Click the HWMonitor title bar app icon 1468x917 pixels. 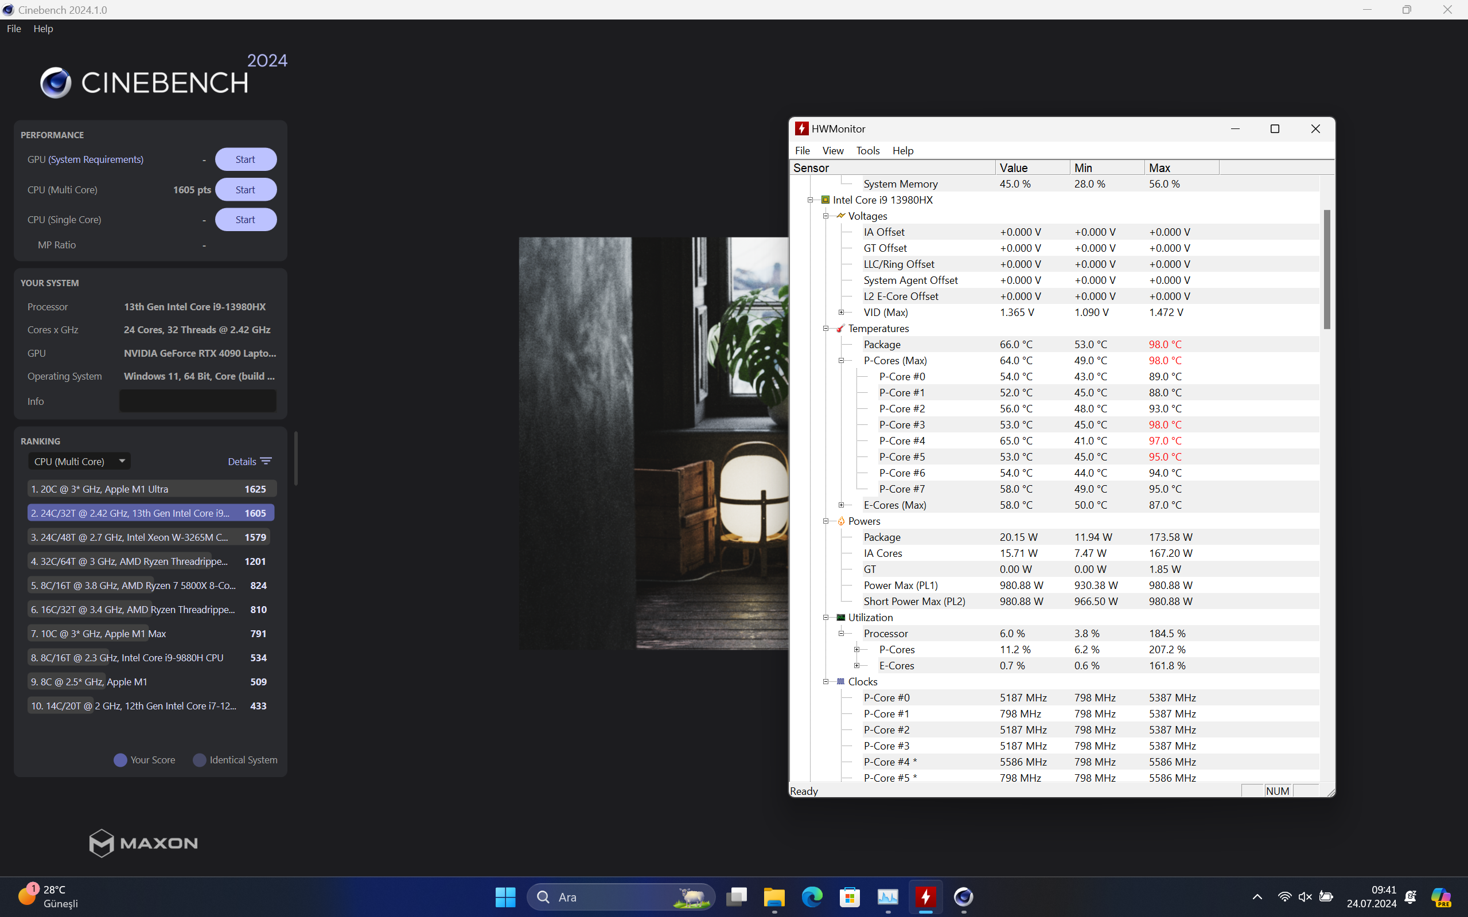point(801,128)
